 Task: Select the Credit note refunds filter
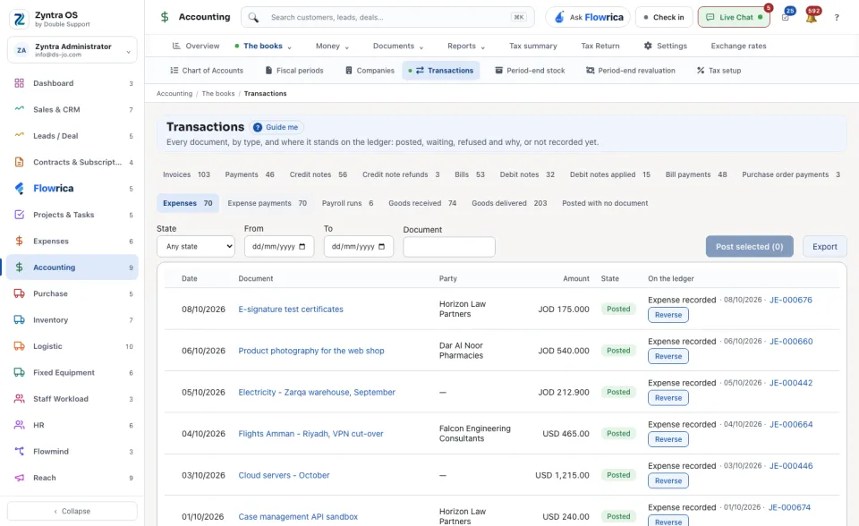401,174
